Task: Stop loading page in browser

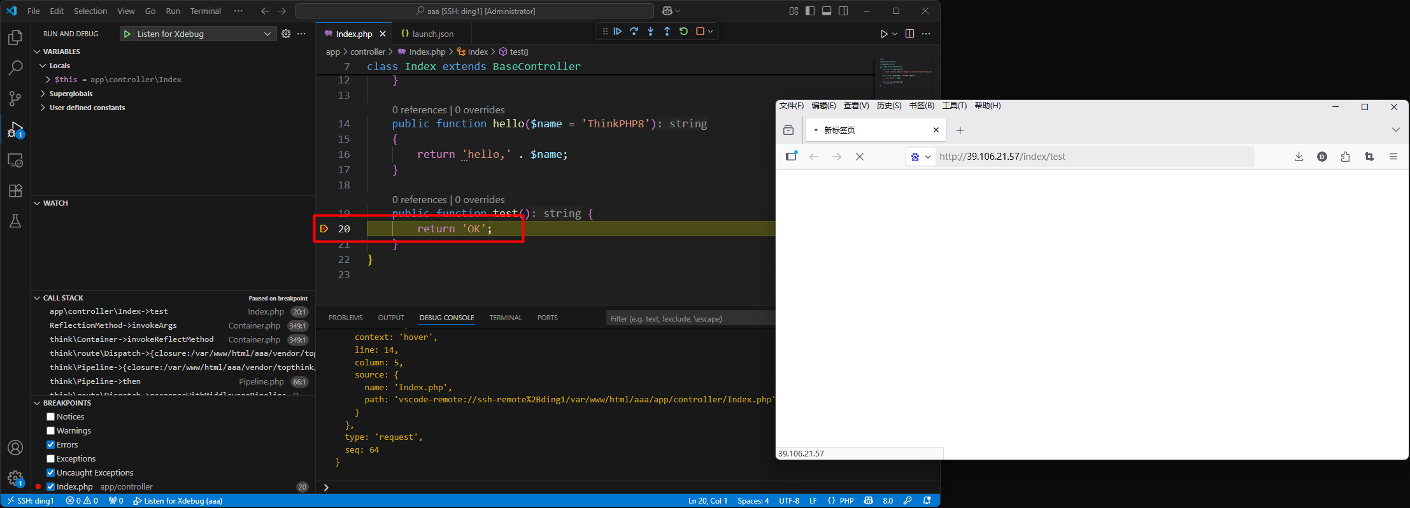Action: (x=860, y=157)
